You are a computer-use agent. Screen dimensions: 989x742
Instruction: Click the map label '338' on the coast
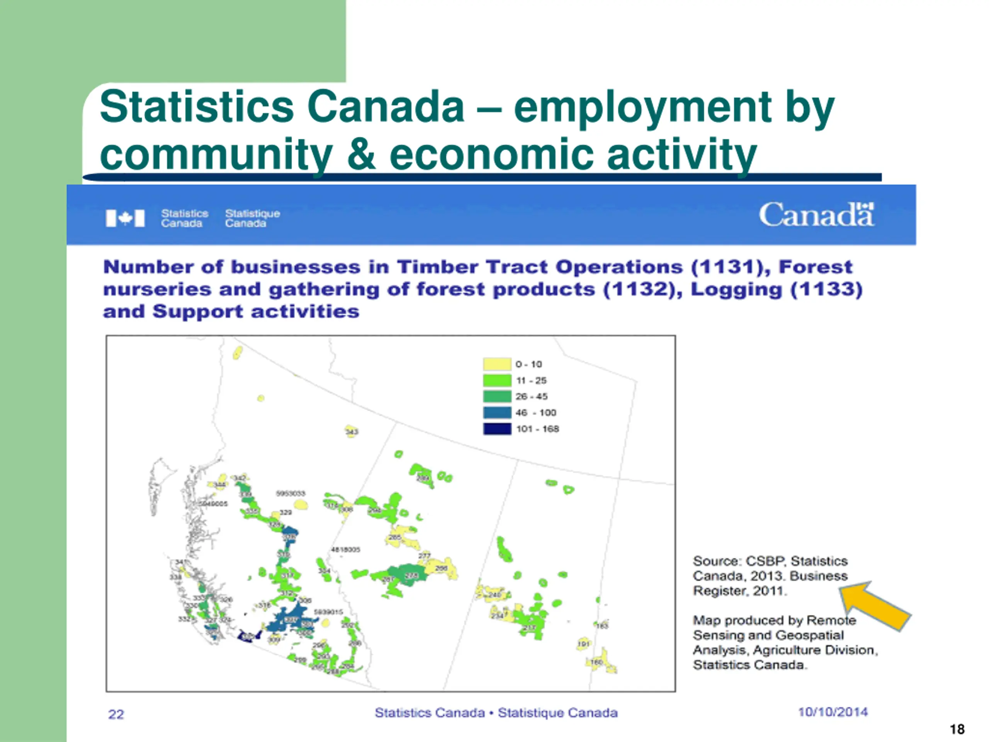point(175,577)
